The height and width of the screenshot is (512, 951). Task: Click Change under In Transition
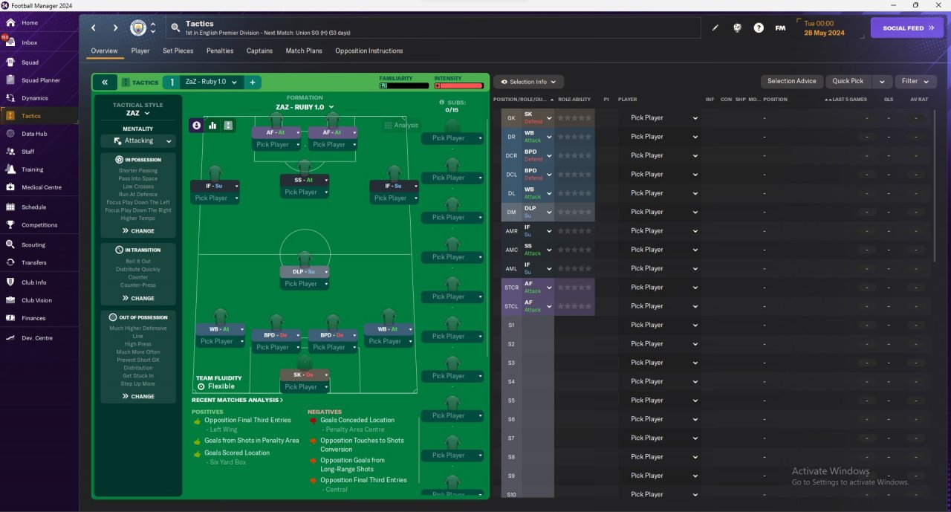(x=138, y=299)
